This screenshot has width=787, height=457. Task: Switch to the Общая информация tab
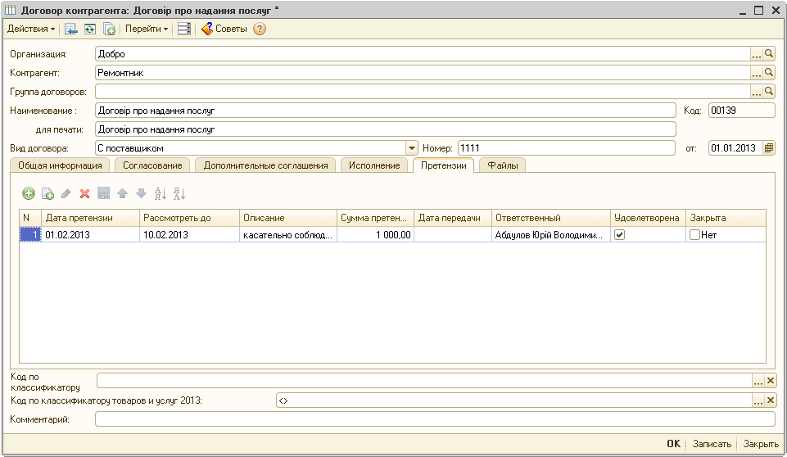[60, 165]
